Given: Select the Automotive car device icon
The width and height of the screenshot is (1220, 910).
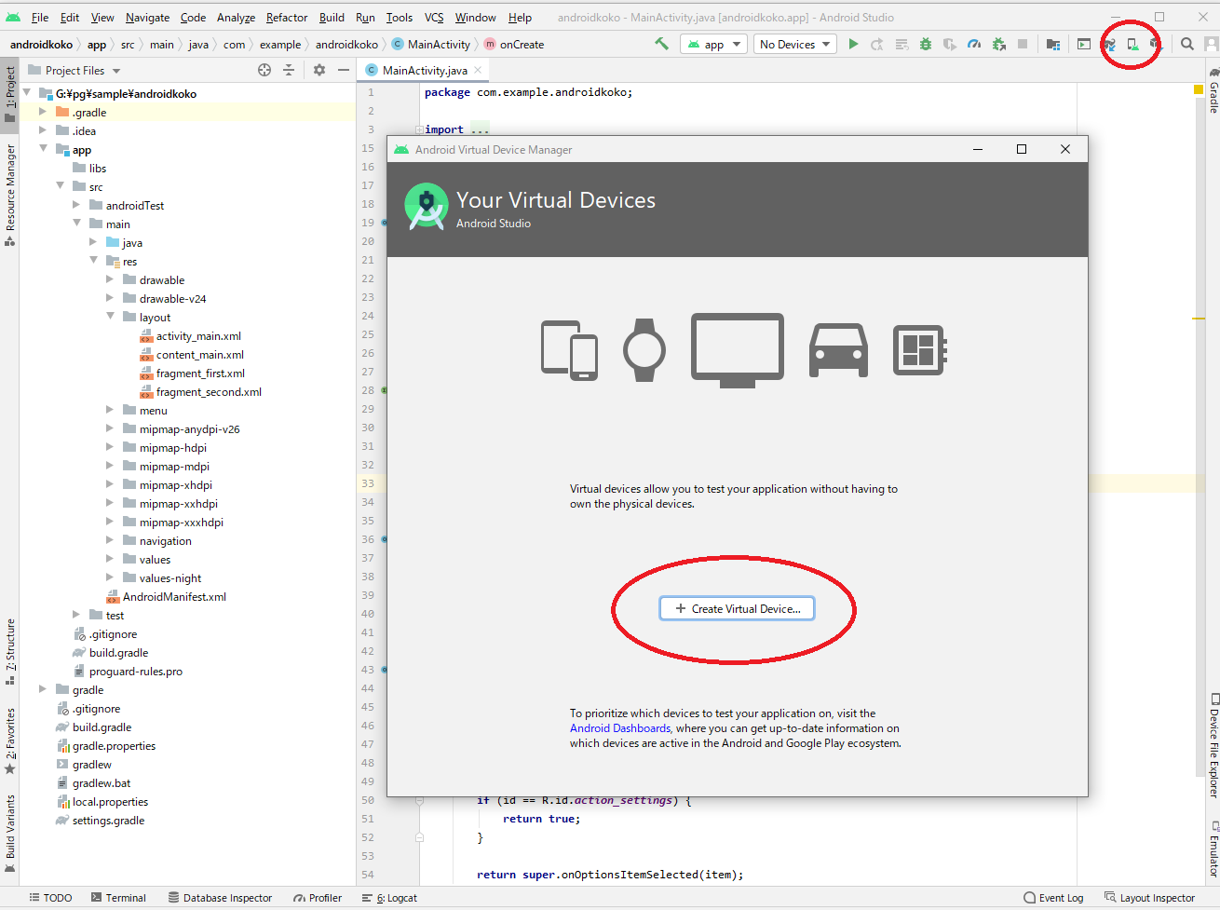Looking at the screenshot, I should pyautogui.click(x=838, y=350).
